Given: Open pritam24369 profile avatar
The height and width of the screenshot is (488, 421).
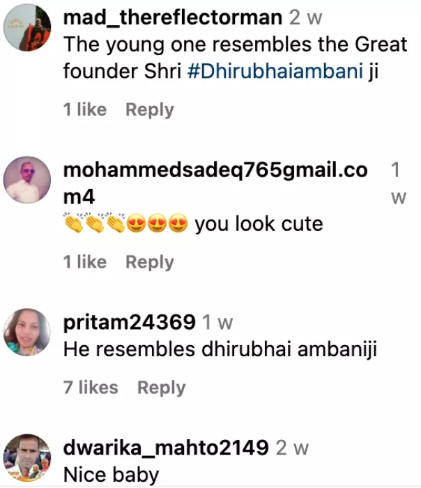Looking at the screenshot, I should click(x=27, y=332).
